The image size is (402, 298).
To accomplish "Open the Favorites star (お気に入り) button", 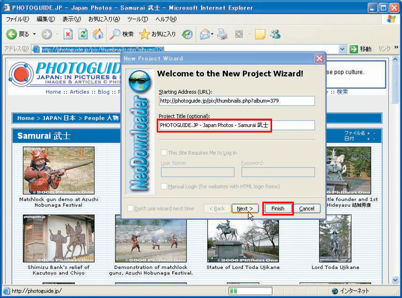I will click(157, 34).
